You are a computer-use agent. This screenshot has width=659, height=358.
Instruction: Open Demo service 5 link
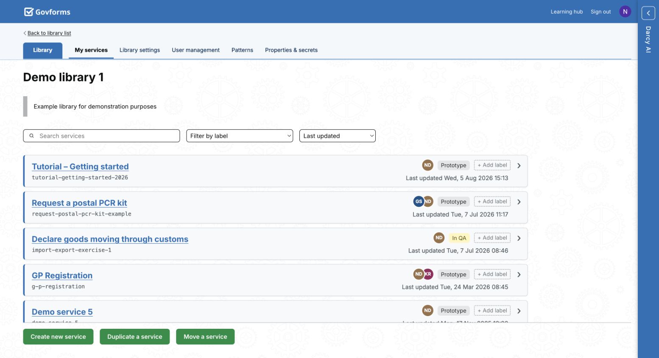click(x=62, y=312)
